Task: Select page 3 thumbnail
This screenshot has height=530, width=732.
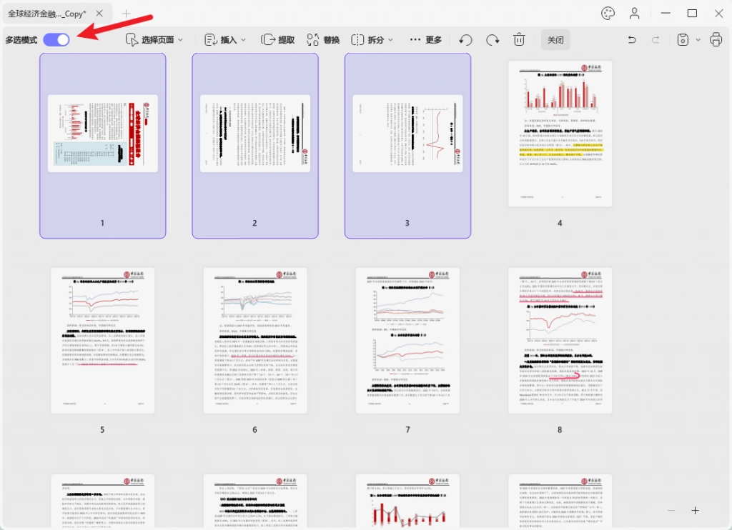Action: pos(407,146)
